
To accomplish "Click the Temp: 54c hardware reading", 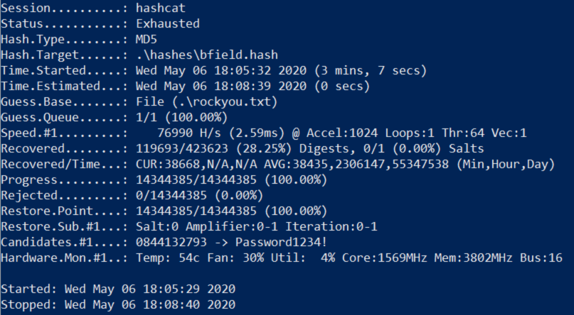I will coord(168,258).
